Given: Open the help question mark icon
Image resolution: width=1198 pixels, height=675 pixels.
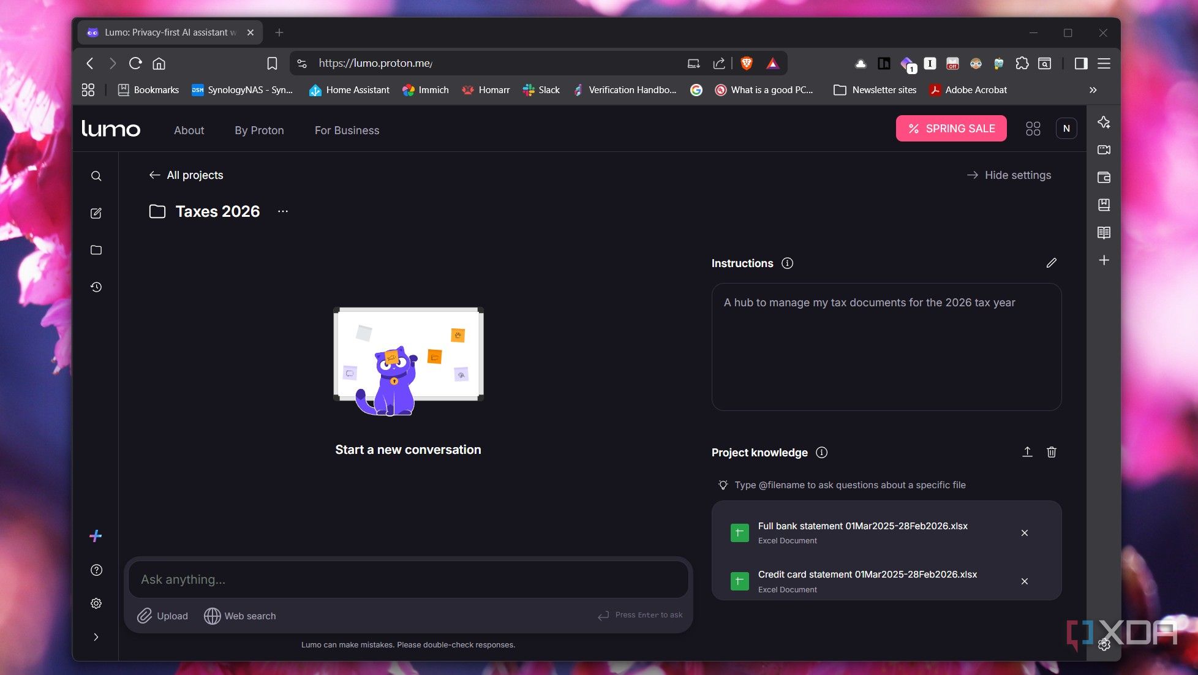Looking at the screenshot, I should click(96, 570).
